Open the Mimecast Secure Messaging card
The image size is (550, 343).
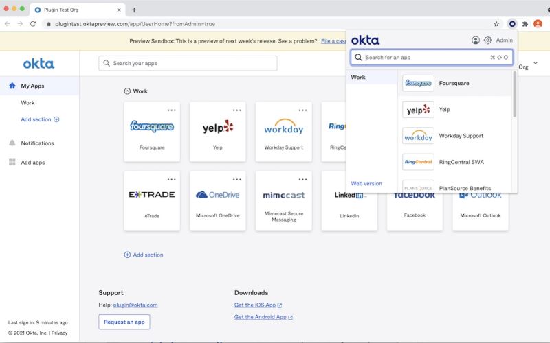(x=284, y=201)
